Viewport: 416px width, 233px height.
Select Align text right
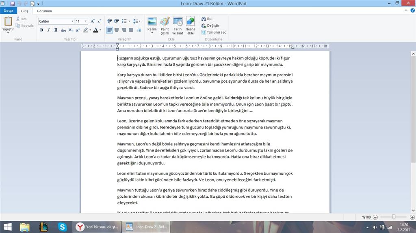pos(123,30)
